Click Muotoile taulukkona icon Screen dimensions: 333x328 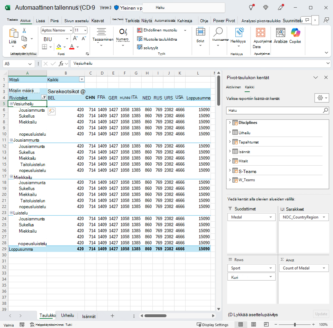tap(139, 39)
